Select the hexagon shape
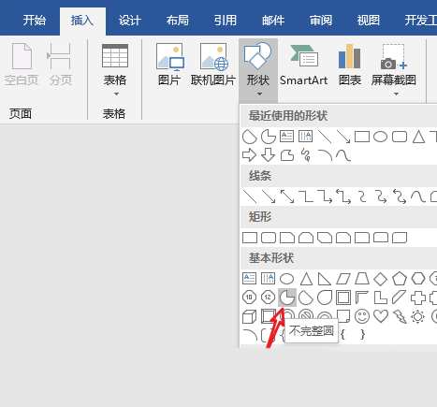The width and height of the screenshot is (437, 407). pos(418,279)
